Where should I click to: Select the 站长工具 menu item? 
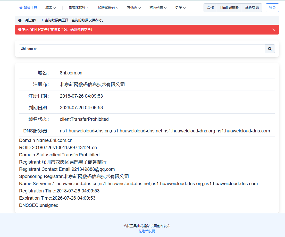[30, 7]
